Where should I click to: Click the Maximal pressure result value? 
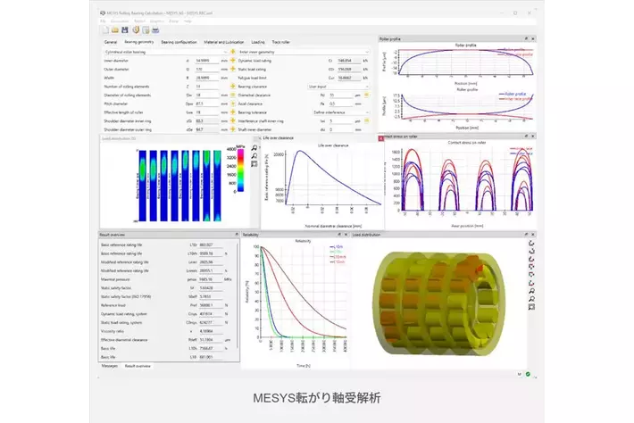tap(211, 279)
